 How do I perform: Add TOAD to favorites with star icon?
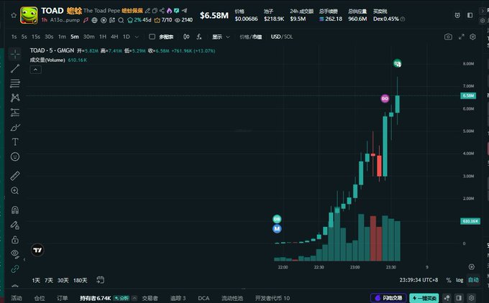(x=14, y=15)
